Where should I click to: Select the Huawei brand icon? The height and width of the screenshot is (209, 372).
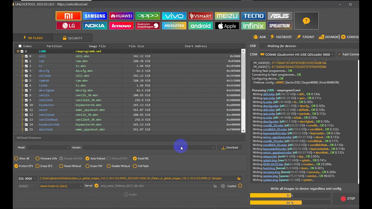click(121, 16)
